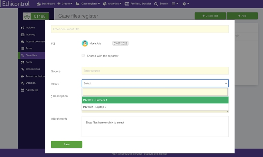Screen dimensions: 263x157
Task: Expand the list menu dropdown caret
Action: (177, 3)
